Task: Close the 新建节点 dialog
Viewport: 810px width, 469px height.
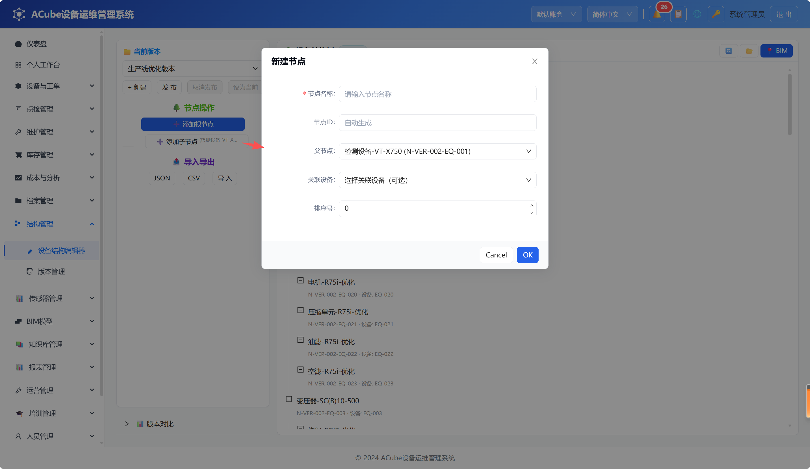Action: [535, 61]
